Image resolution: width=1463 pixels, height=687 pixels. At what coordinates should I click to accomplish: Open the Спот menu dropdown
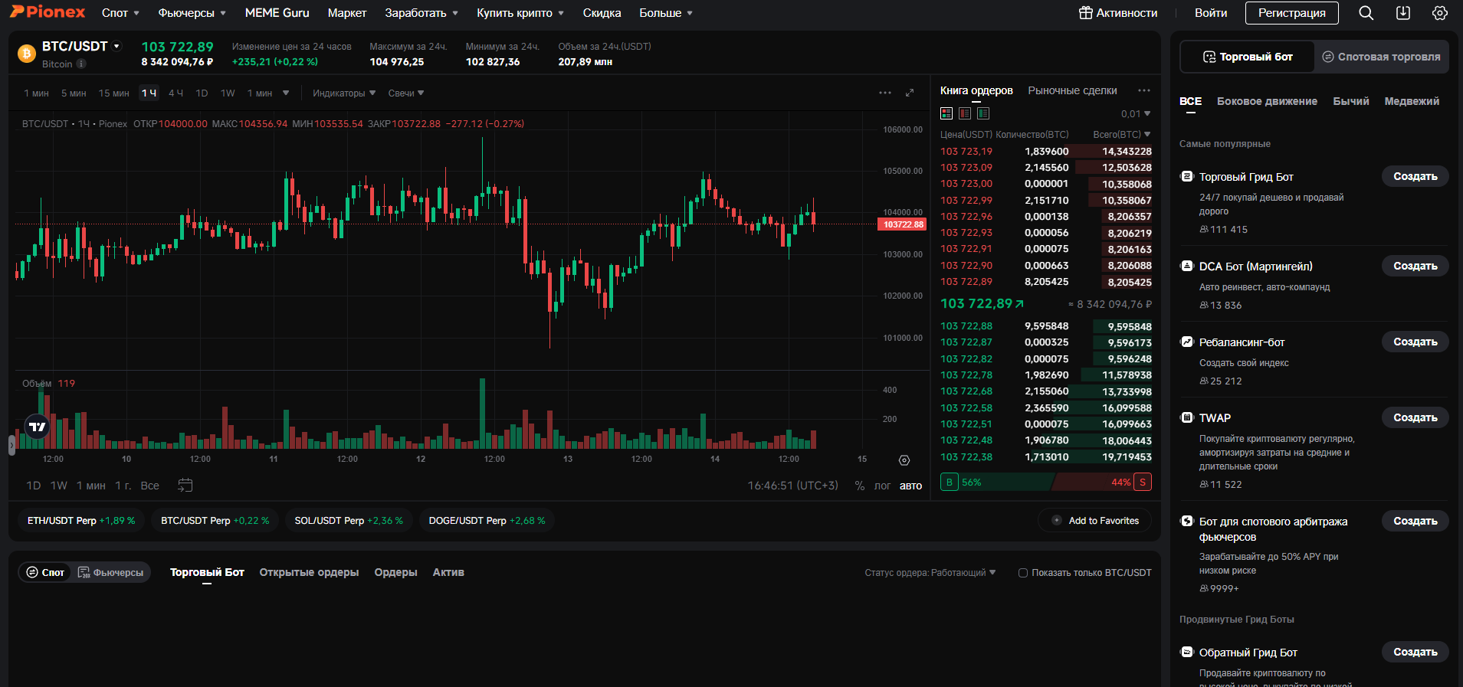(x=120, y=13)
